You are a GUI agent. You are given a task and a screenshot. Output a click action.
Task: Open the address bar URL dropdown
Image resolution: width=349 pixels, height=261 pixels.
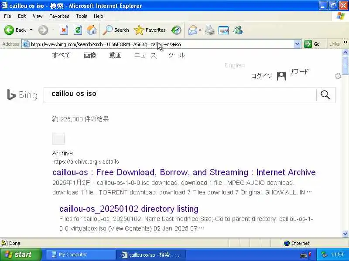(297, 44)
